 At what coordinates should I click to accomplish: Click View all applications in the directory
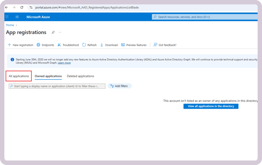click(x=211, y=106)
